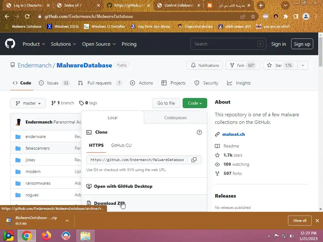Open the Chrome extensions puzzle icon
The height and width of the screenshot is (242, 323).
pos(286,16)
